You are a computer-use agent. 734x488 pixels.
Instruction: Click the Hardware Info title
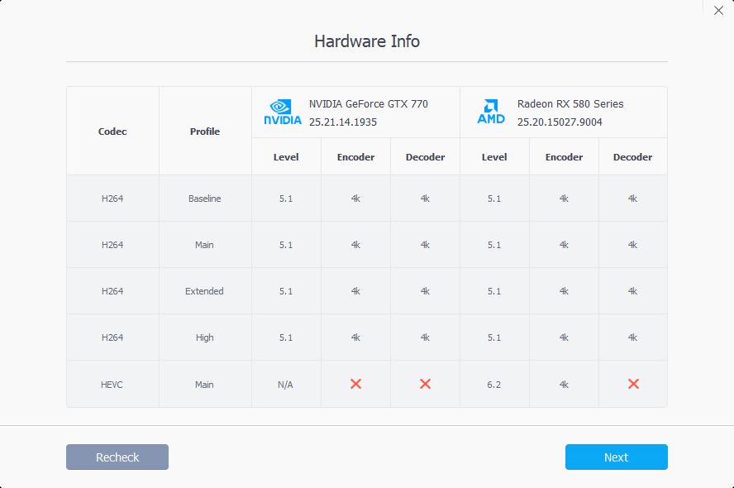[367, 41]
